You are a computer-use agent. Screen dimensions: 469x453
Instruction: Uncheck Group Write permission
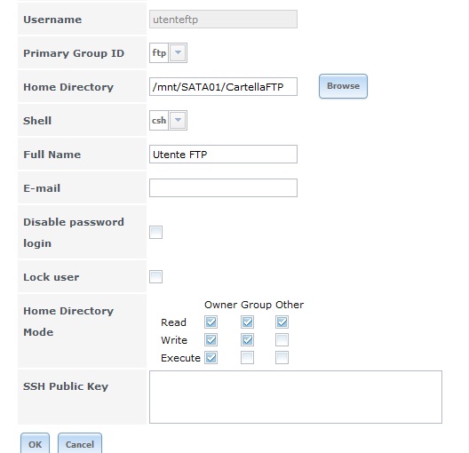(x=247, y=339)
